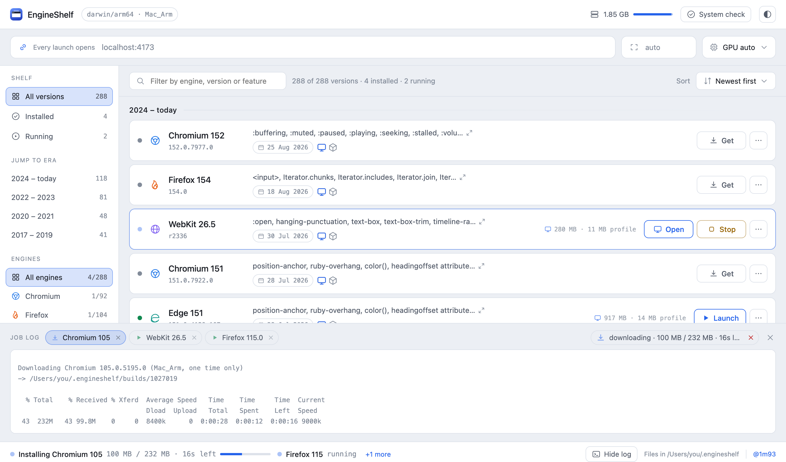This screenshot has width=786, height=462.
Task: Toggle the Hide log button
Action: [611, 454]
